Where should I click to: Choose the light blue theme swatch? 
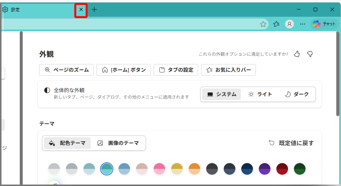[x=124, y=169]
